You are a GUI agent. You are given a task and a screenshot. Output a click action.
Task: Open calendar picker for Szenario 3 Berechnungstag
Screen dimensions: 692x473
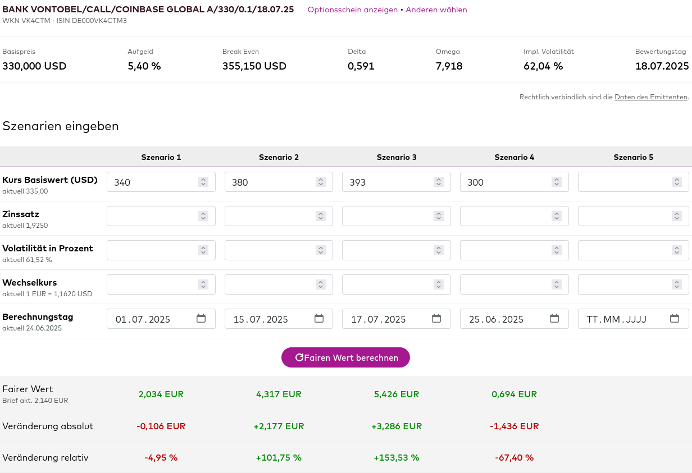(x=436, y=319)
